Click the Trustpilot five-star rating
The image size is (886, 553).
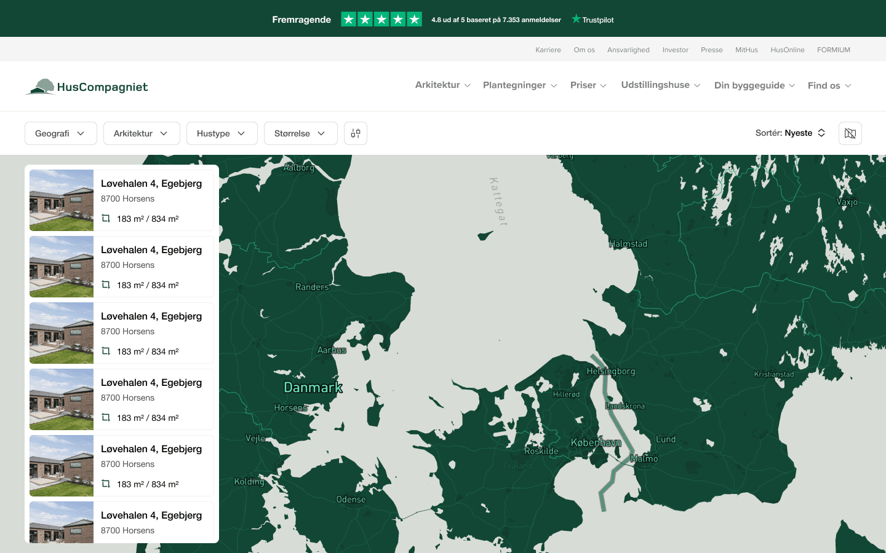pyautogui.click(x=381, y=20)
